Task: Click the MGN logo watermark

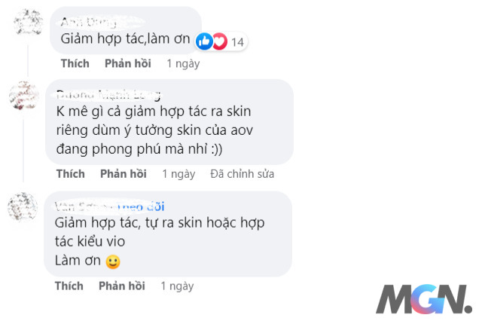Action: 424,299
